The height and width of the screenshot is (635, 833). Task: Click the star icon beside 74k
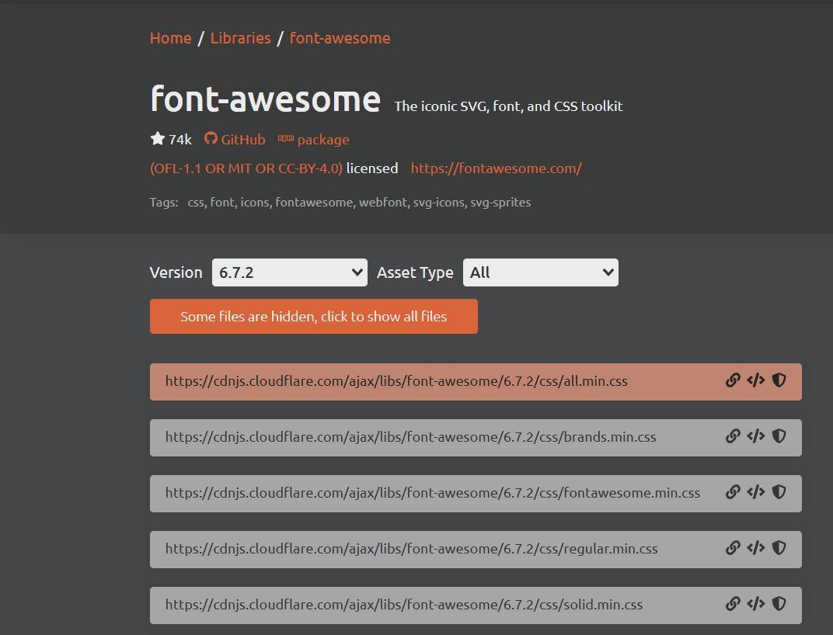coord(157,139)
